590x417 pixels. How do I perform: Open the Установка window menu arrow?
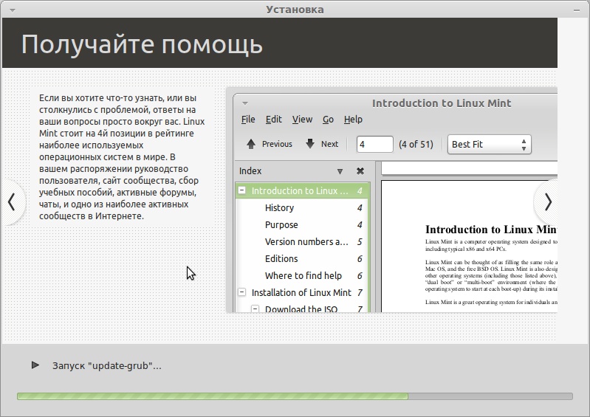13,10
